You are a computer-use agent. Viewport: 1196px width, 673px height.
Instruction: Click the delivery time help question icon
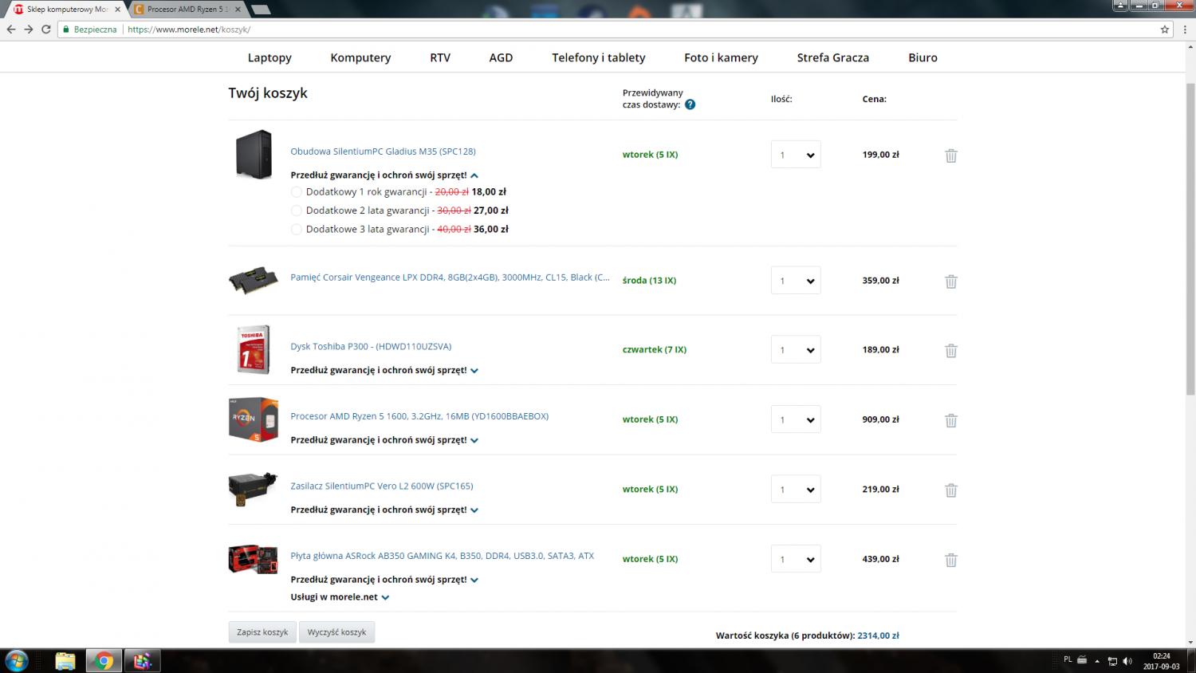coord(690,104)
